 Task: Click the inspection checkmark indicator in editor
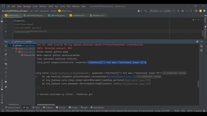tap(194, 20)
